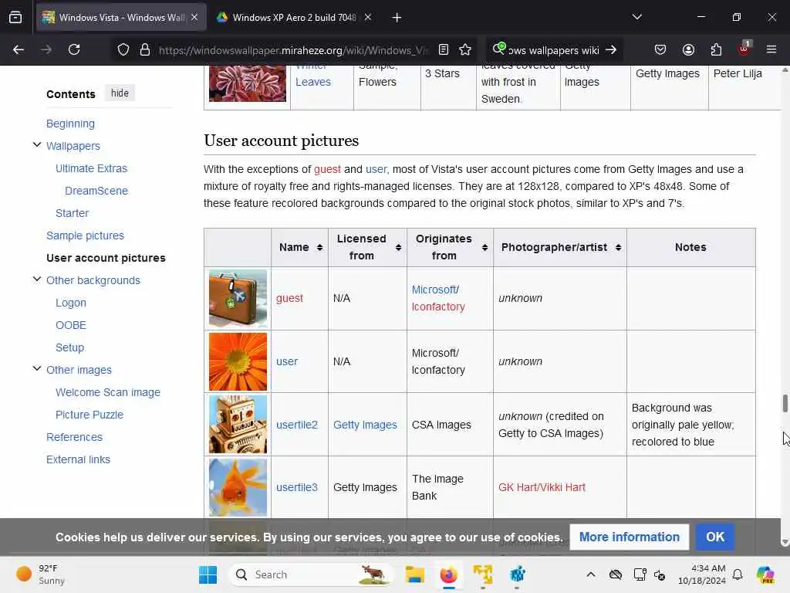Submit search with the arrow button
Screen dimensions: 790x593
pyautogui.click(x=611, y=49)
